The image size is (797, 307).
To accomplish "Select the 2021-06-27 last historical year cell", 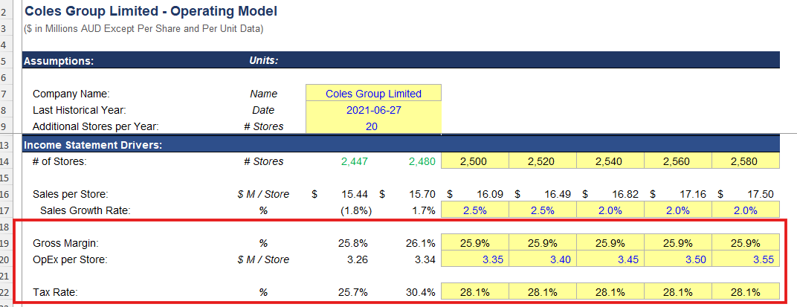I will pos(373,110).
